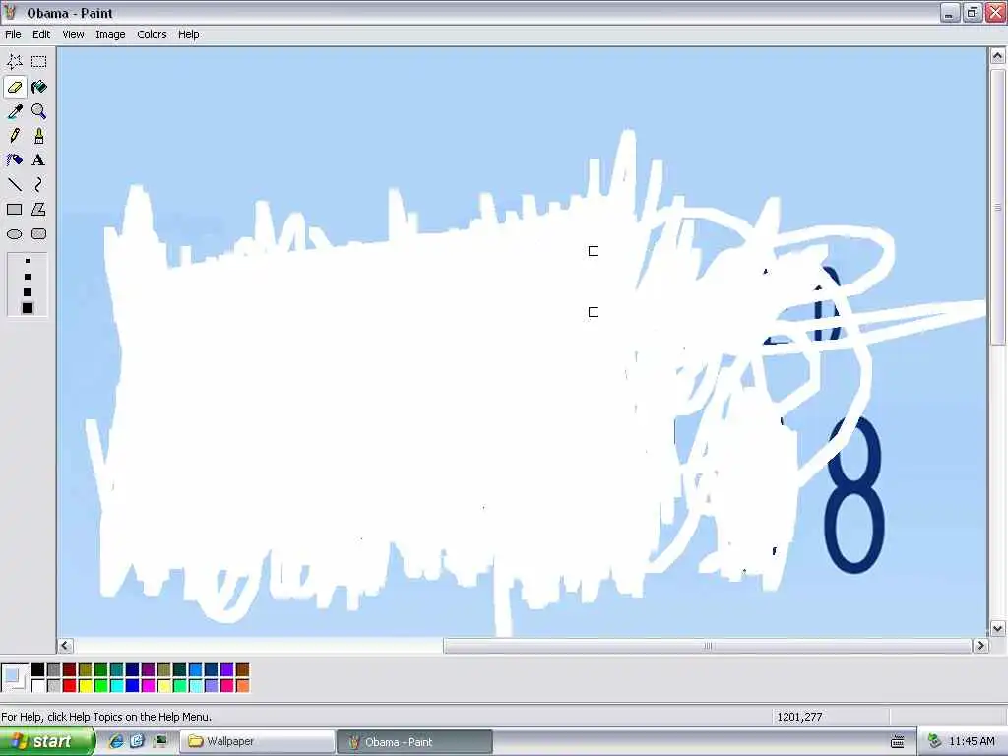Activate the Pick Color eyedropper tool
The image size is (1008, 756).
point(15,111)
